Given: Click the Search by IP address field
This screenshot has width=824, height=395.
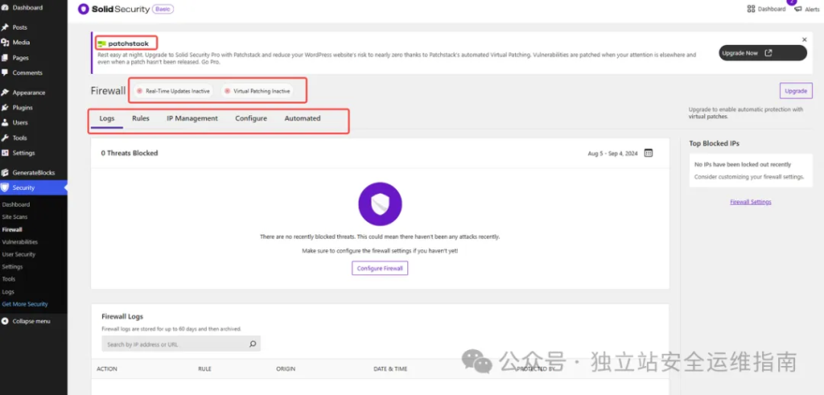Looking at the screenshot, I should click(x=181, y=344).
